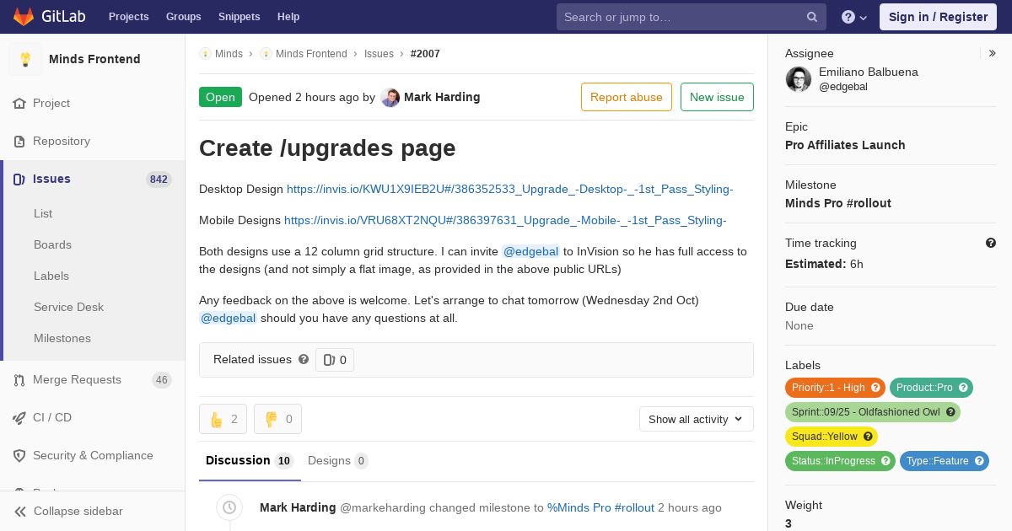Click help icon on Sprint::09/25 label
The width and height of the screenshot is (1012, 531).
(950, 412)
